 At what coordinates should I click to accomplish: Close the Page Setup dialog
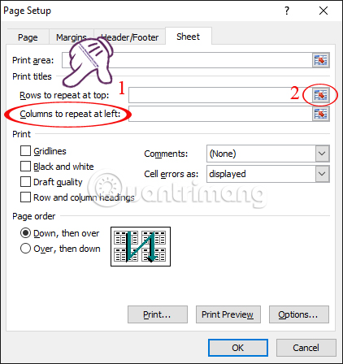(323, 11)
